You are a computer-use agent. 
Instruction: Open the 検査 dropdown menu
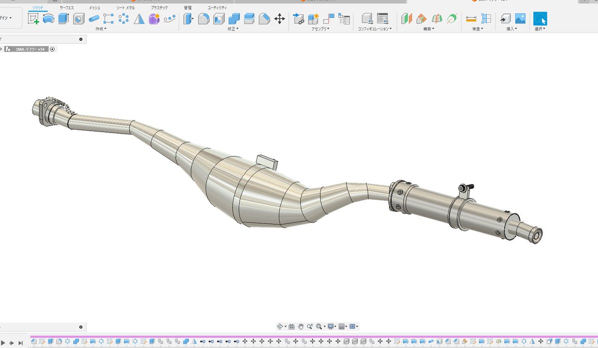pyautogui.click(x=478, y=29)
